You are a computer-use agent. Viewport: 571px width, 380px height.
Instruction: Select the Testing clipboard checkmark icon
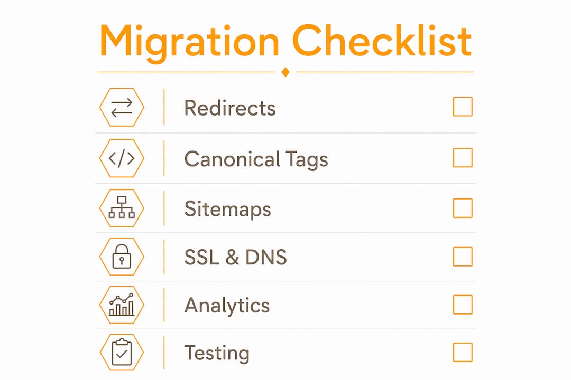point(122,353)
